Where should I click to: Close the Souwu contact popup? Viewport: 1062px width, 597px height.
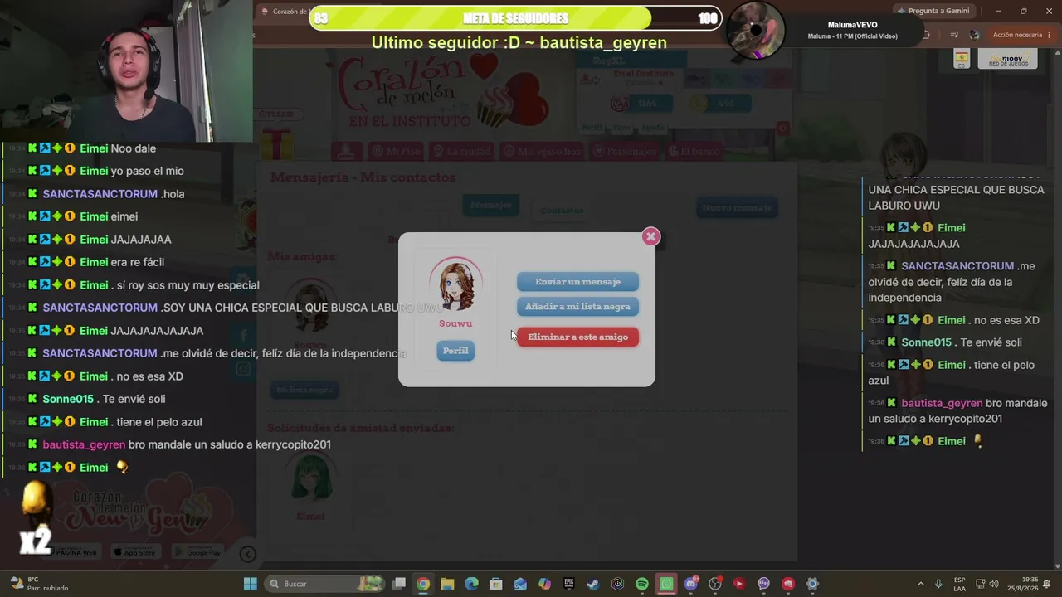pyautogui.click(x=650, y=236)
